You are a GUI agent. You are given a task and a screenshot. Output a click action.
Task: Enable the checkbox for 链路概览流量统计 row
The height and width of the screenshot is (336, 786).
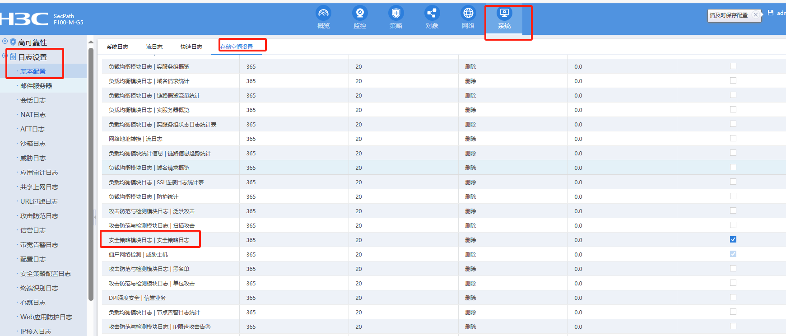733,95
